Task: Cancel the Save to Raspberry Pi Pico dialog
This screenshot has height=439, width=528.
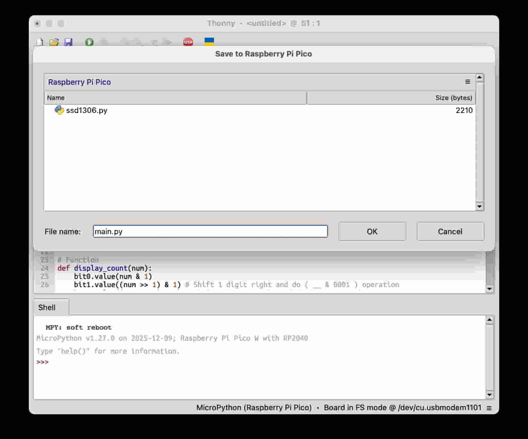Action: click(x=450, y=232)
